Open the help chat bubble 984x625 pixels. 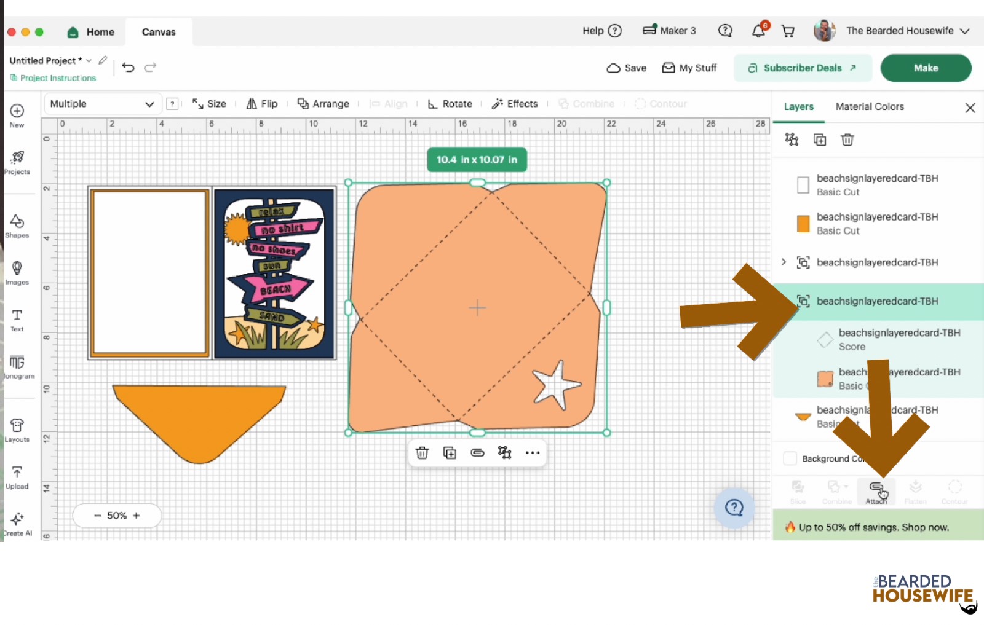point(734,508)
